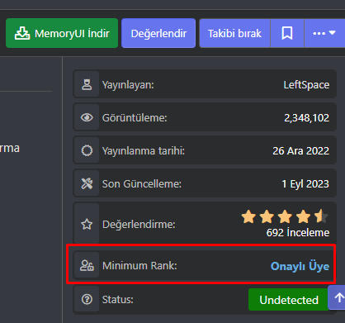Click the user lock icon beside Minimum Rank
This screenshot has height=323, width=345.
pos(87,265)
